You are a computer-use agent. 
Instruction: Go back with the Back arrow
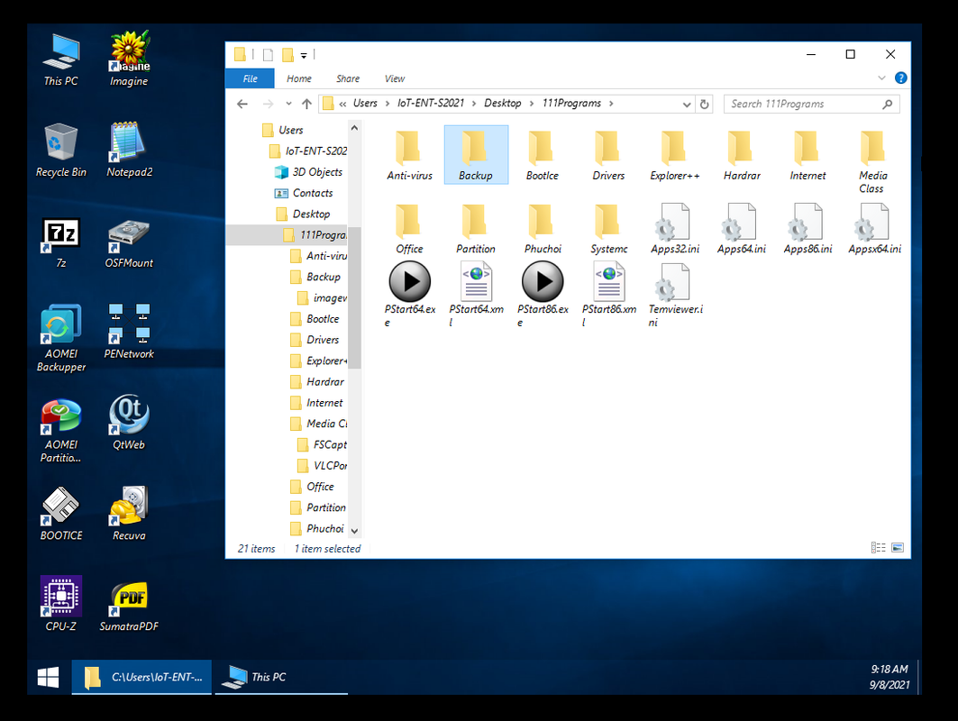pyautogui.click(x=242, y=104)
